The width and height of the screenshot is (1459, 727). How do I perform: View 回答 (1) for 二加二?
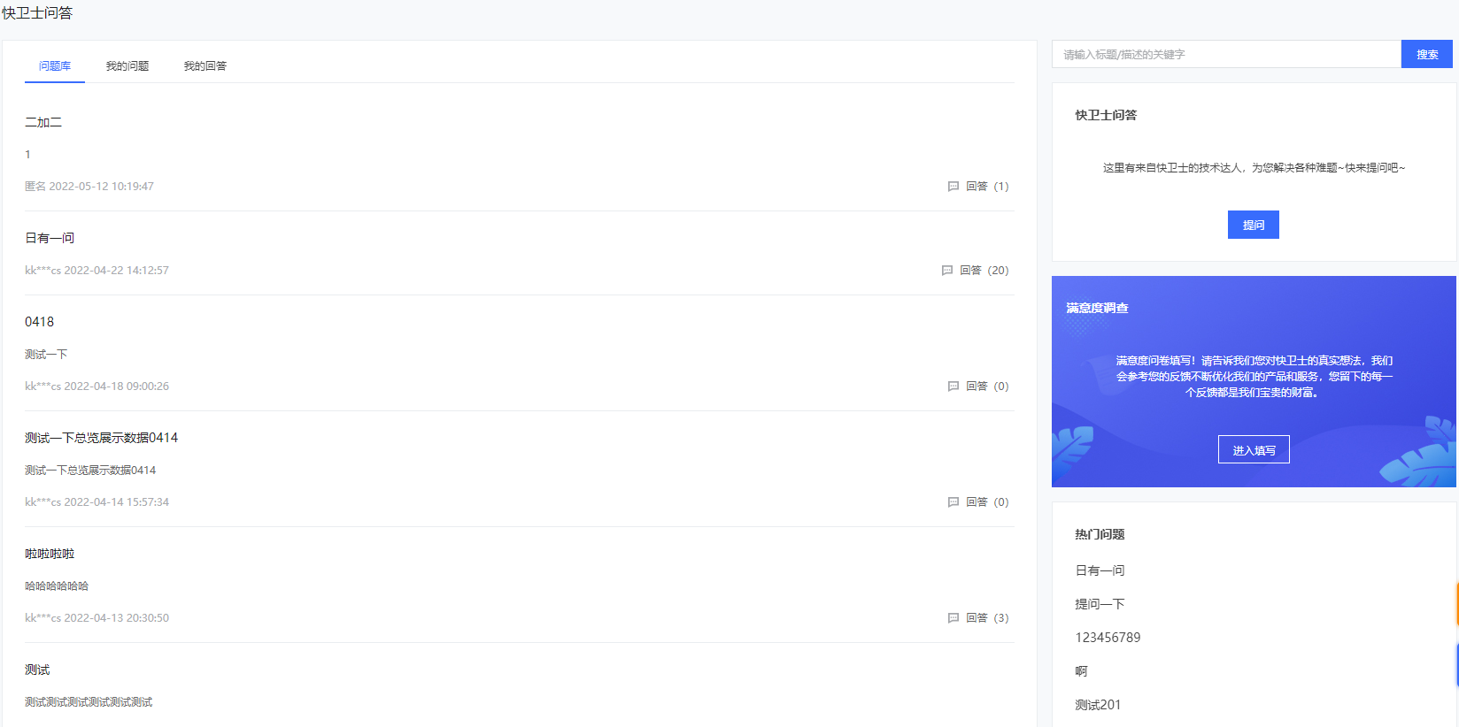pos(987,187)
